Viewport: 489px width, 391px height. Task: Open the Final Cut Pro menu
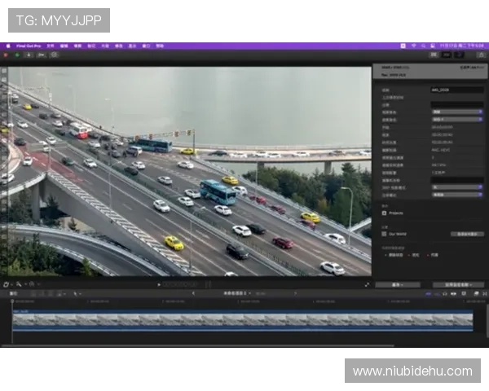coord(30,46)
